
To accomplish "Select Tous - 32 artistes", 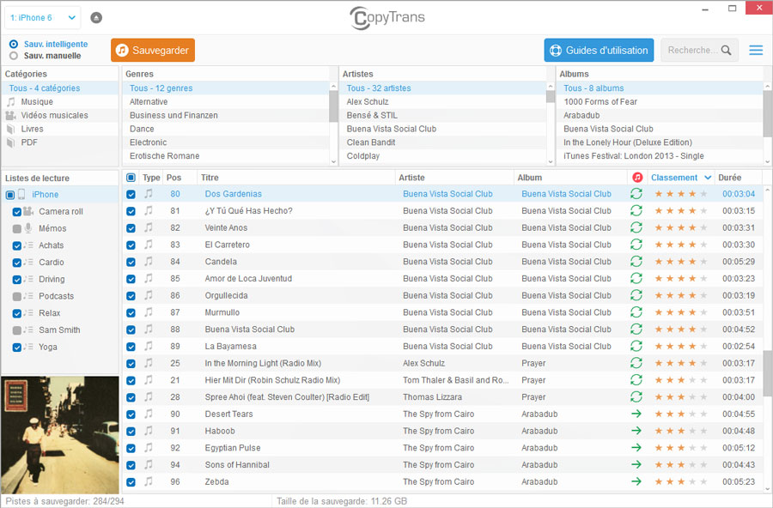I will [x=442, y=88].
